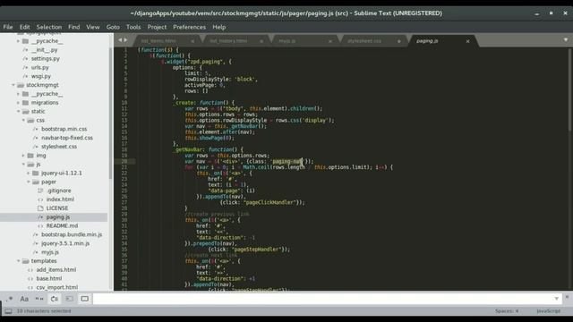
Task: Collapse the templates folder arrow
Action: point(18,261)
